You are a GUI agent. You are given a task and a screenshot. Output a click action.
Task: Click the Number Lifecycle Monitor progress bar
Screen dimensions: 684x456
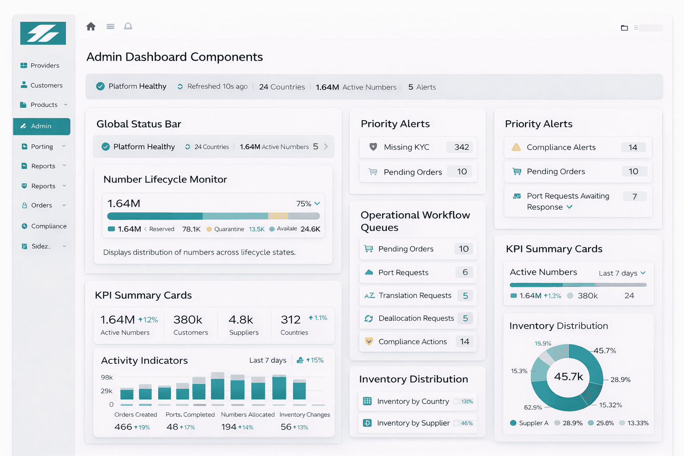click(214, 216)
